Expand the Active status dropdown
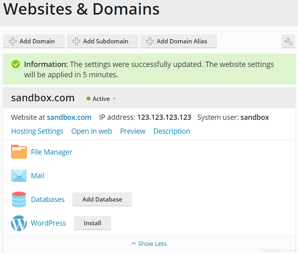Screen dimensions: 298x253 [x=114, y=99]
